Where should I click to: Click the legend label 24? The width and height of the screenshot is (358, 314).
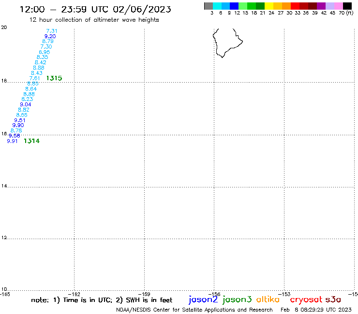271,13
